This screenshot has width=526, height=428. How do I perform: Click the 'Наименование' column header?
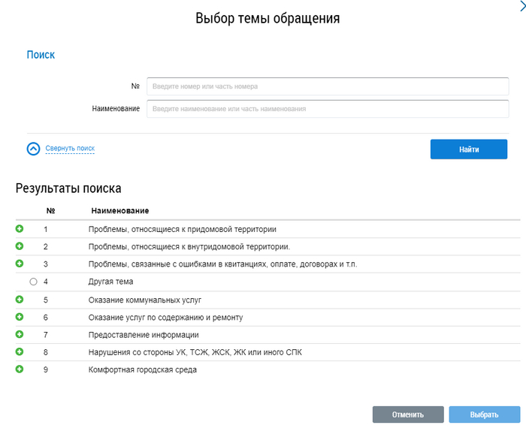click(119, 211)
